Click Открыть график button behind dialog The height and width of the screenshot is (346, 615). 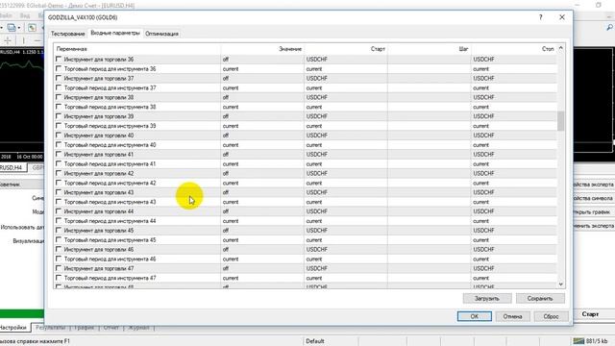[593, 211]
